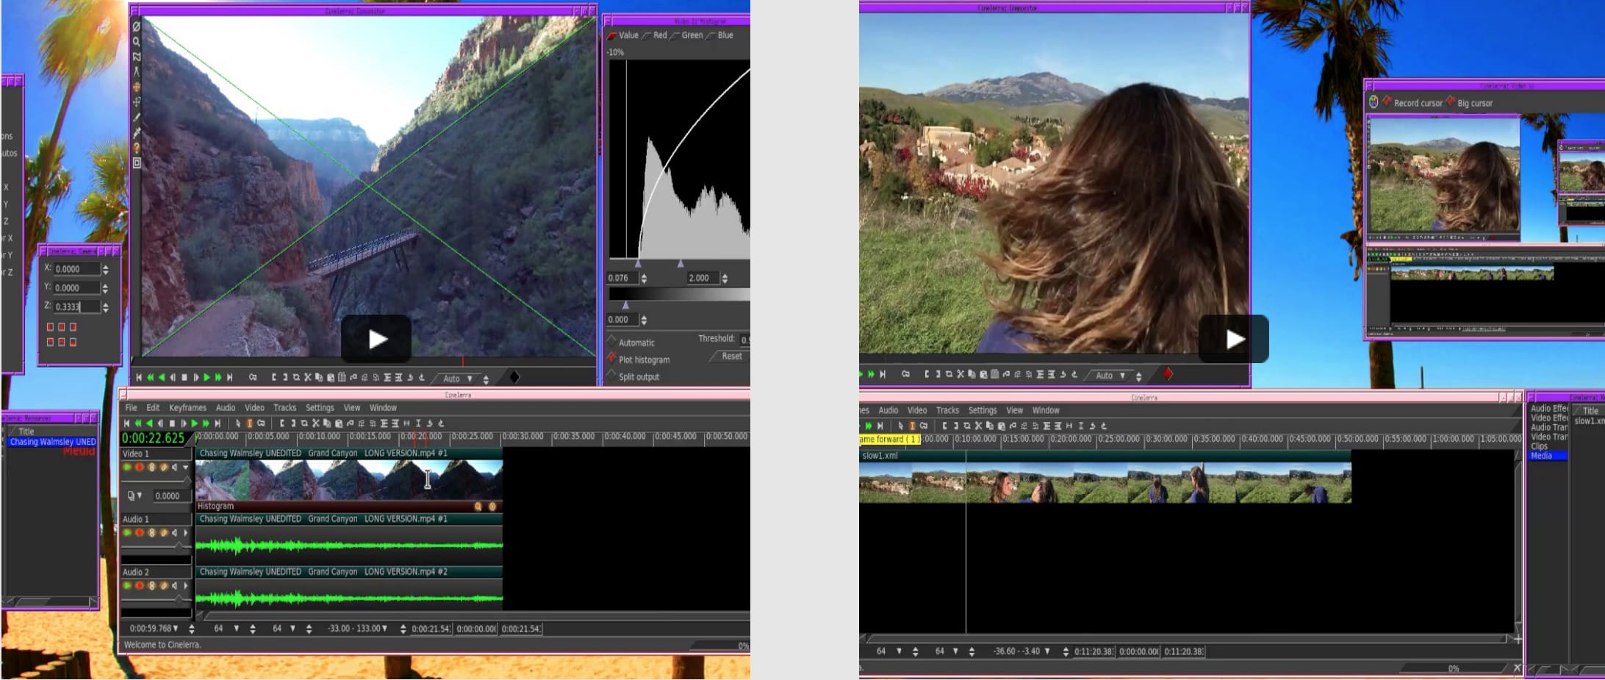
Task: Click the stop button in the left compositor transport
Action: [x=184, y=378]
